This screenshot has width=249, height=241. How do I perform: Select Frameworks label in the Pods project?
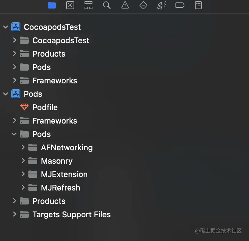55,121
